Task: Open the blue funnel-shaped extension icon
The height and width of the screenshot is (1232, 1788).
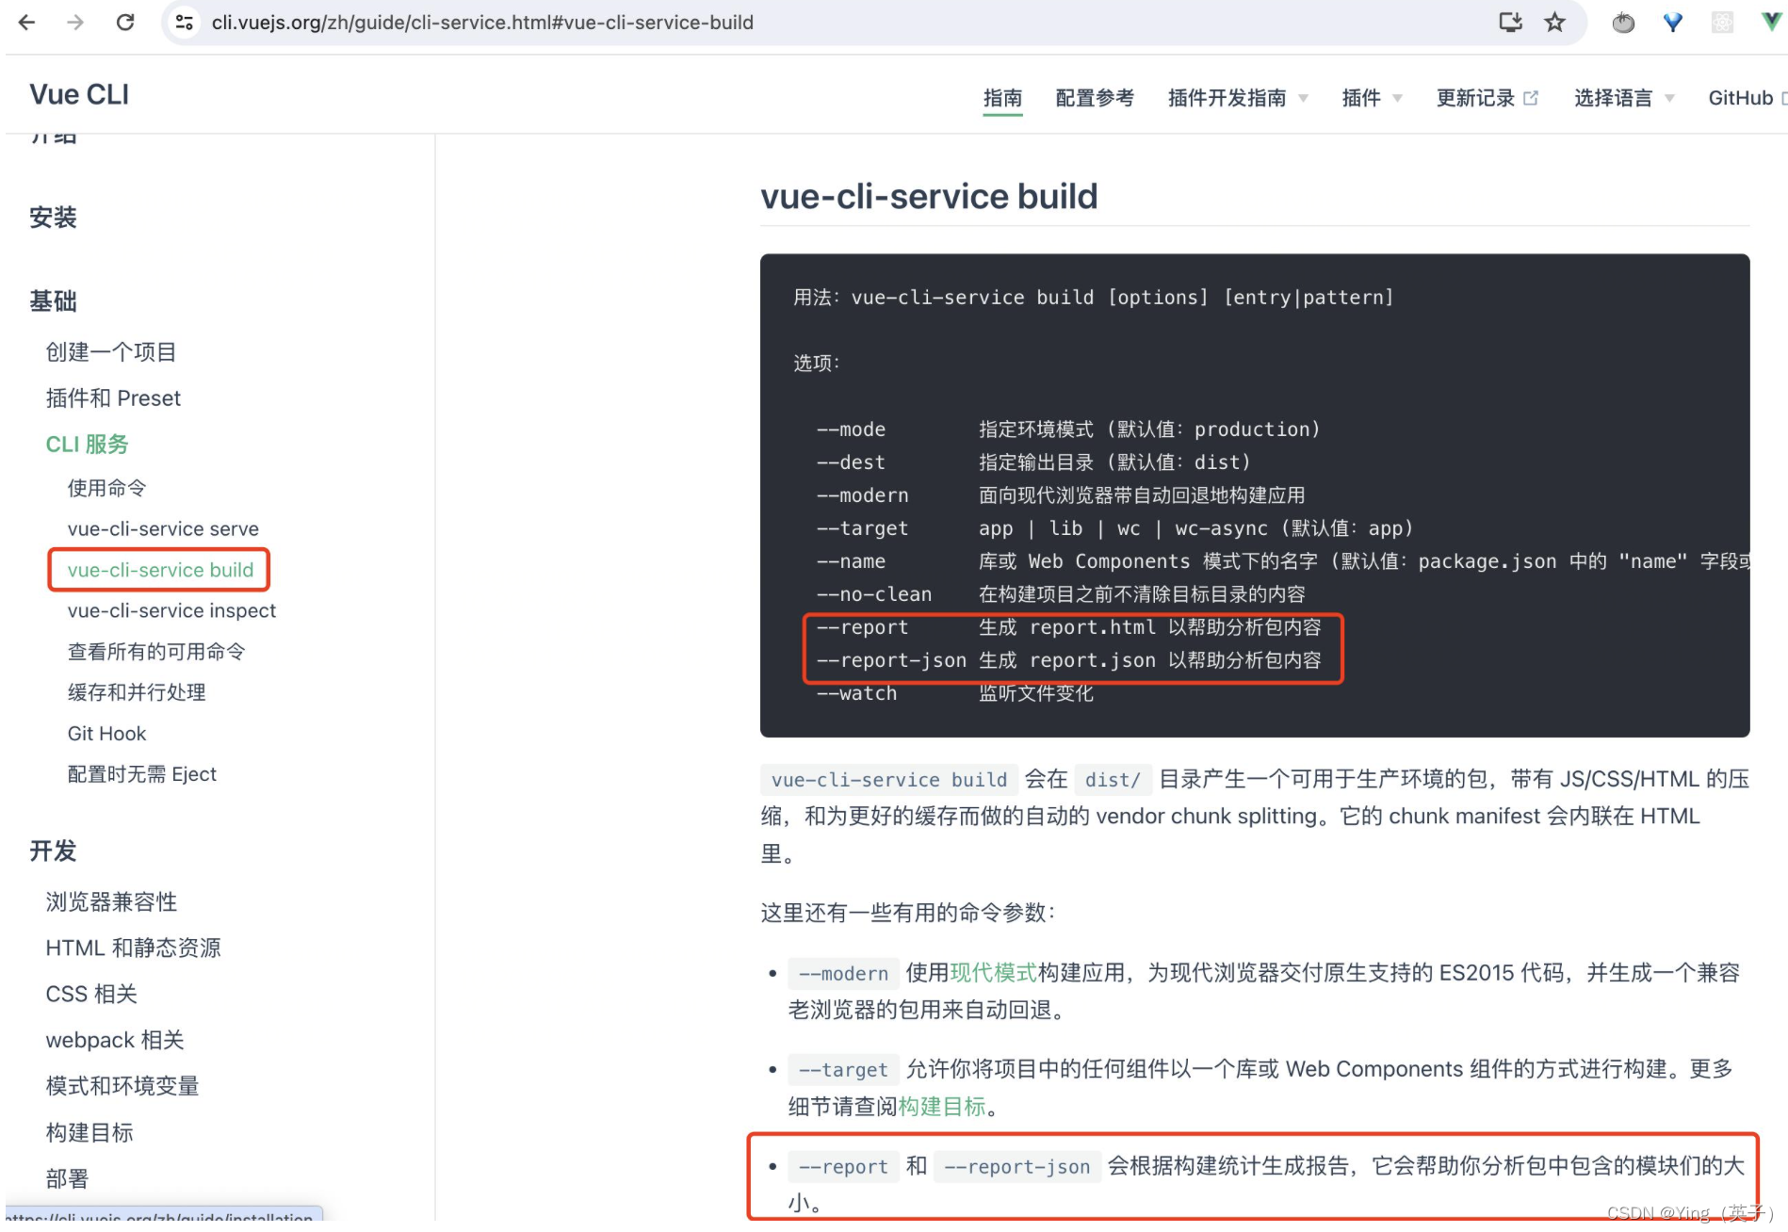Action: click(x=1673, y=22)
